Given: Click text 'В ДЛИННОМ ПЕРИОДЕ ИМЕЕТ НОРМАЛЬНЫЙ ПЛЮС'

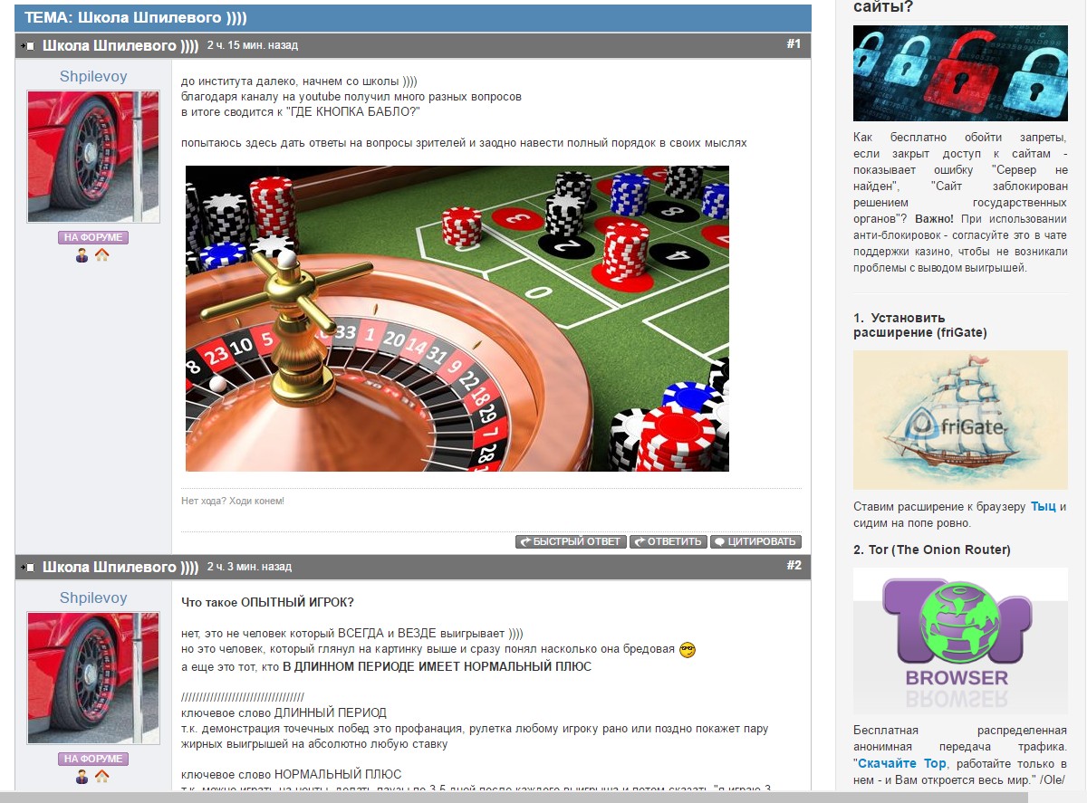Looking at the screenshot, I should pos(437,667).
